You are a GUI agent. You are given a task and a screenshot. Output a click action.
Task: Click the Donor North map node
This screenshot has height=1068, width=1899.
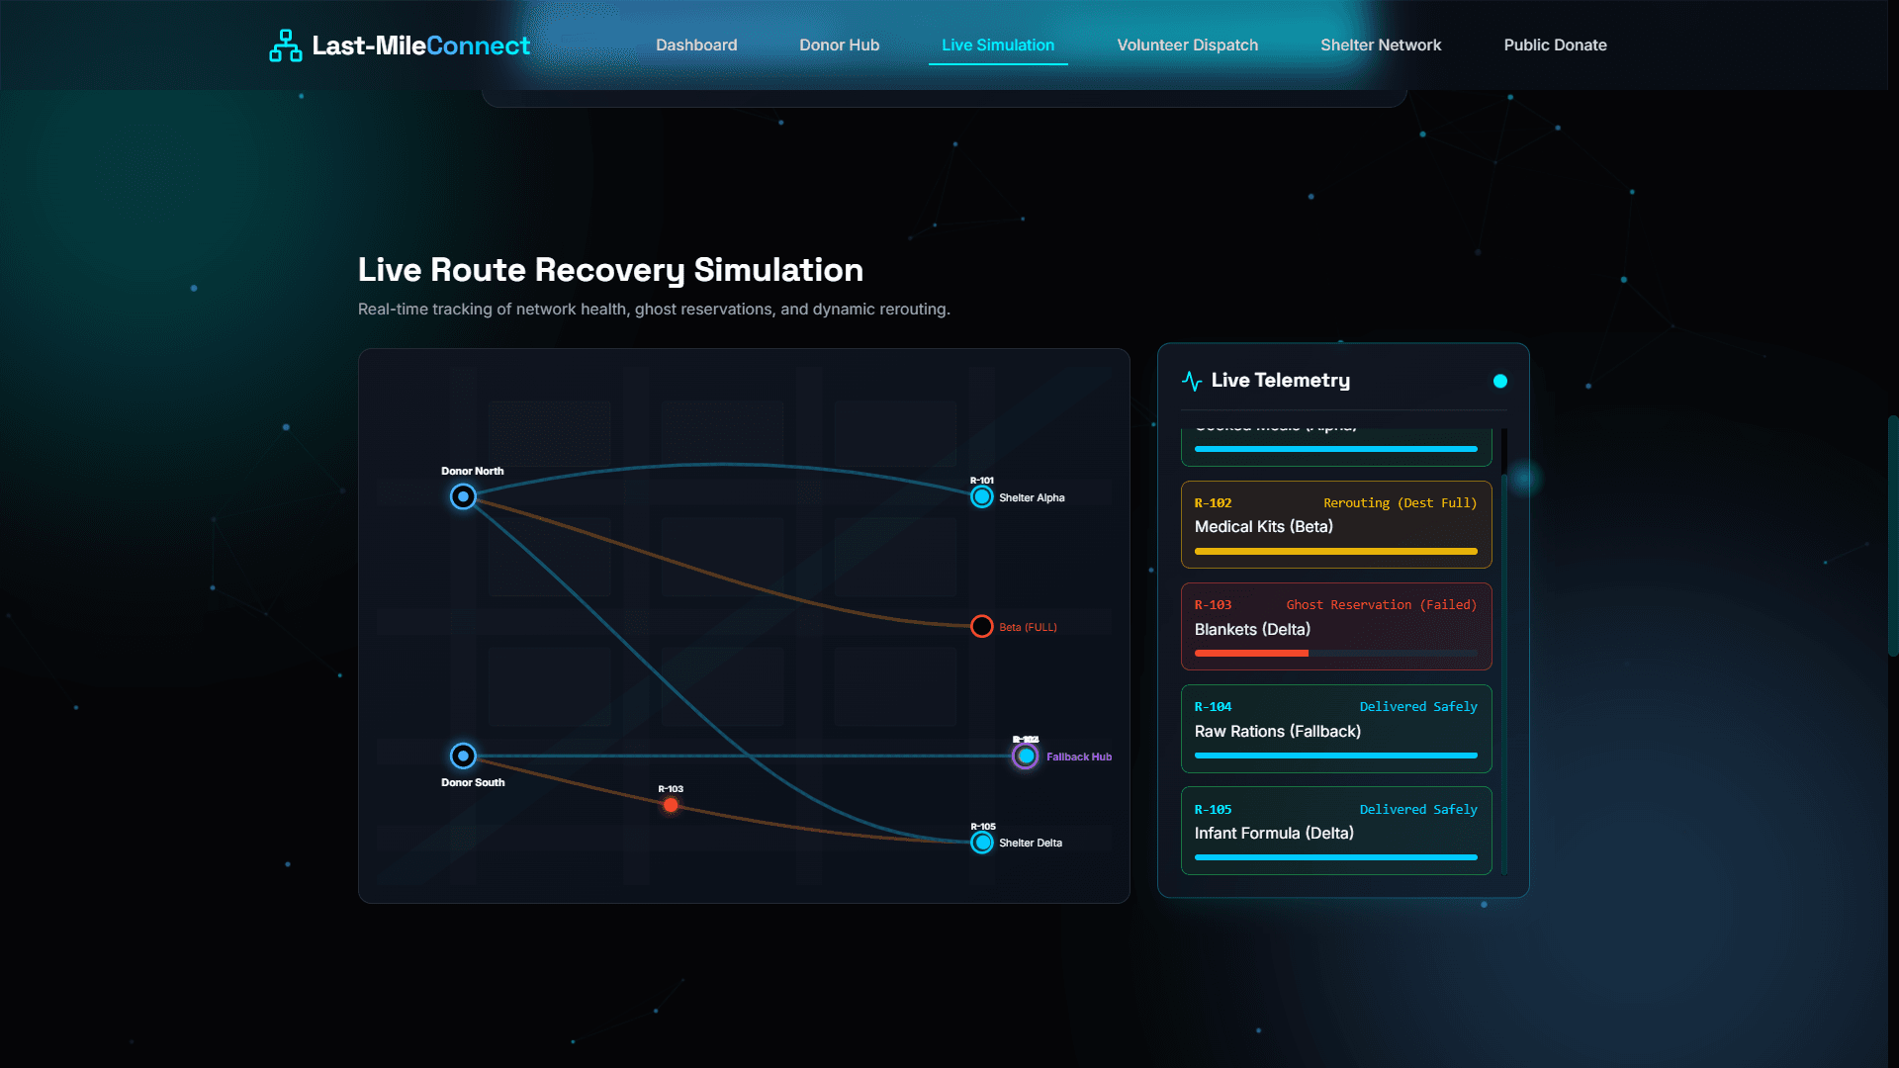click(x=463, y=496)
